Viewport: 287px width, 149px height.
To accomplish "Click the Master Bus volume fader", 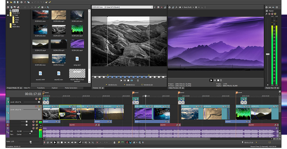I will point(267,54).
